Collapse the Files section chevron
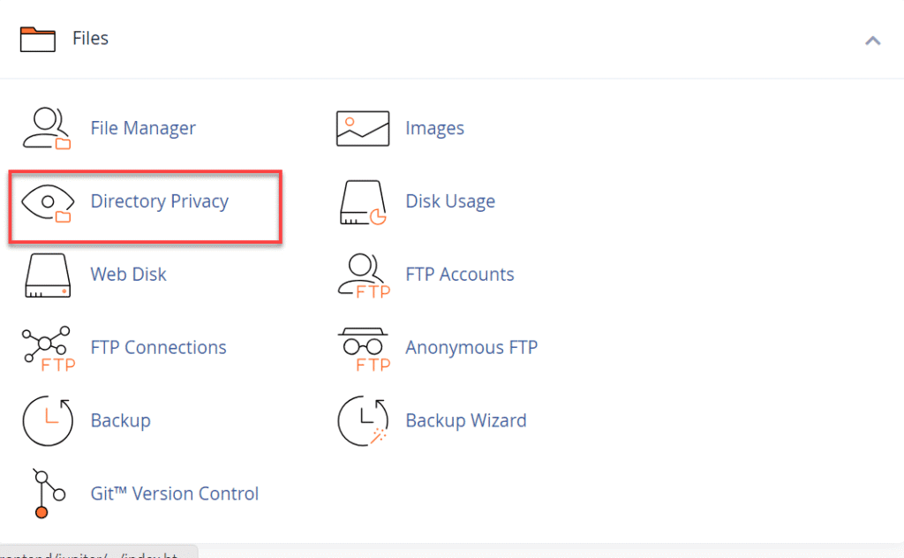Viewport: 904px width, 558px height. tap(872, 41)
